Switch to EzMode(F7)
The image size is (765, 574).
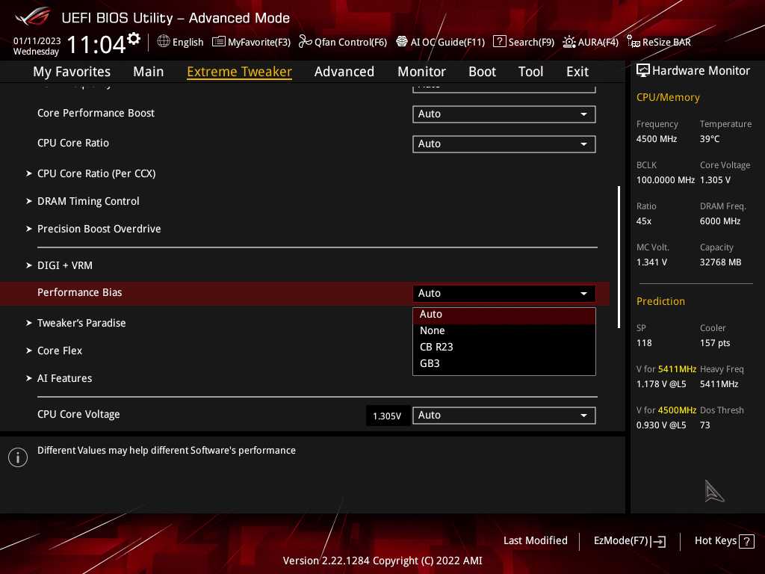pyautogui.click(x=621, y=541)
